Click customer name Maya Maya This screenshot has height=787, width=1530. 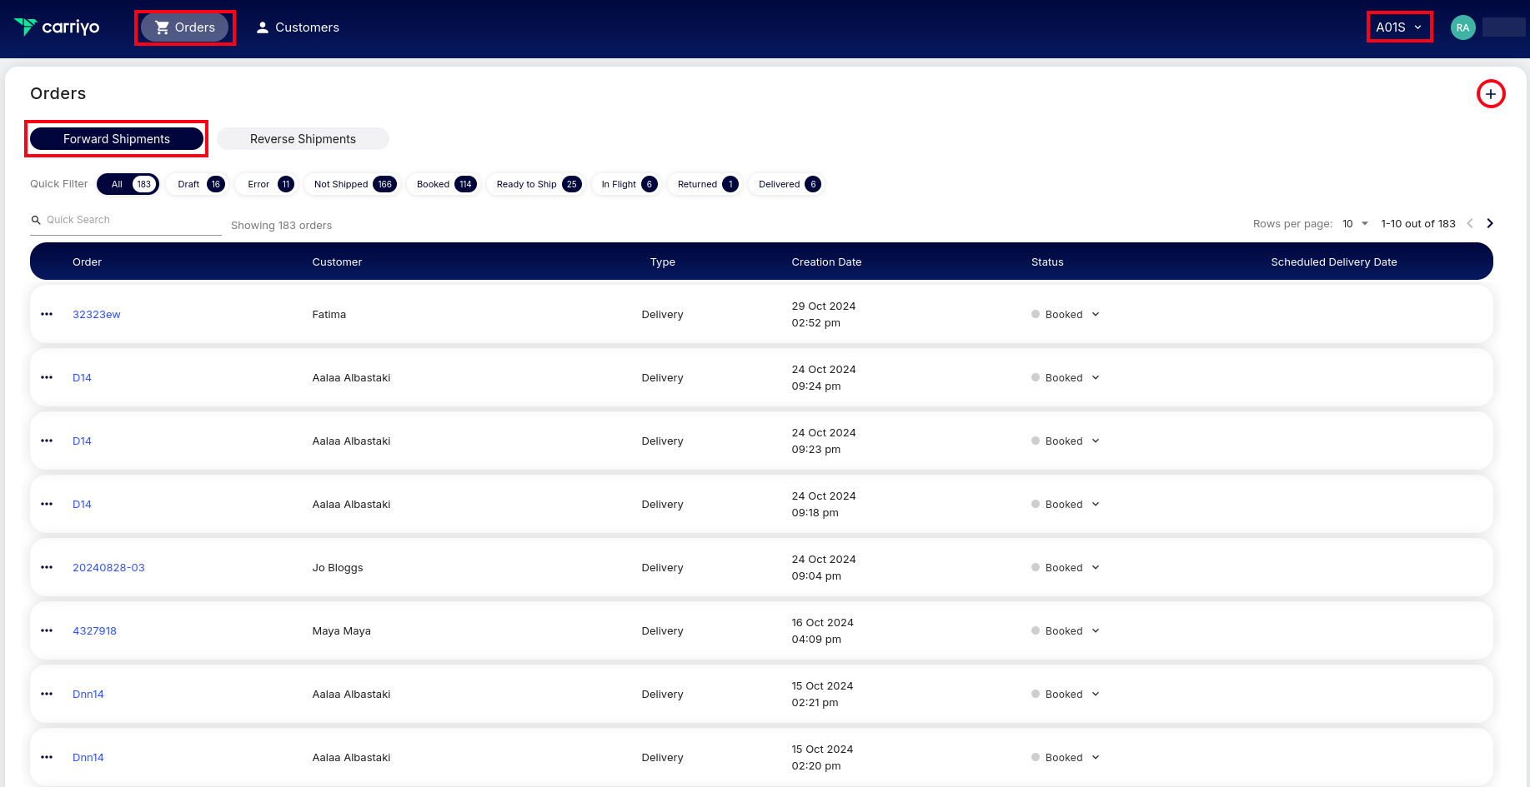click(x=341, y=630)
